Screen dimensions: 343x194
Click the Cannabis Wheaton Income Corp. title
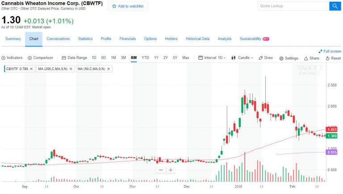tap(52, 4)
